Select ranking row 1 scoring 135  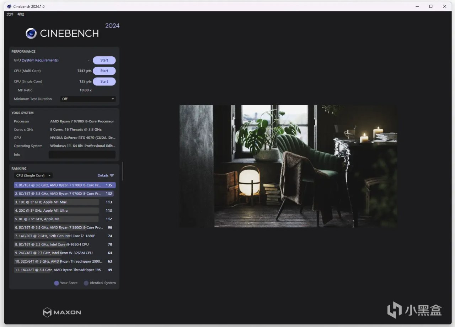pyautogui.click(x=65, y=185)
